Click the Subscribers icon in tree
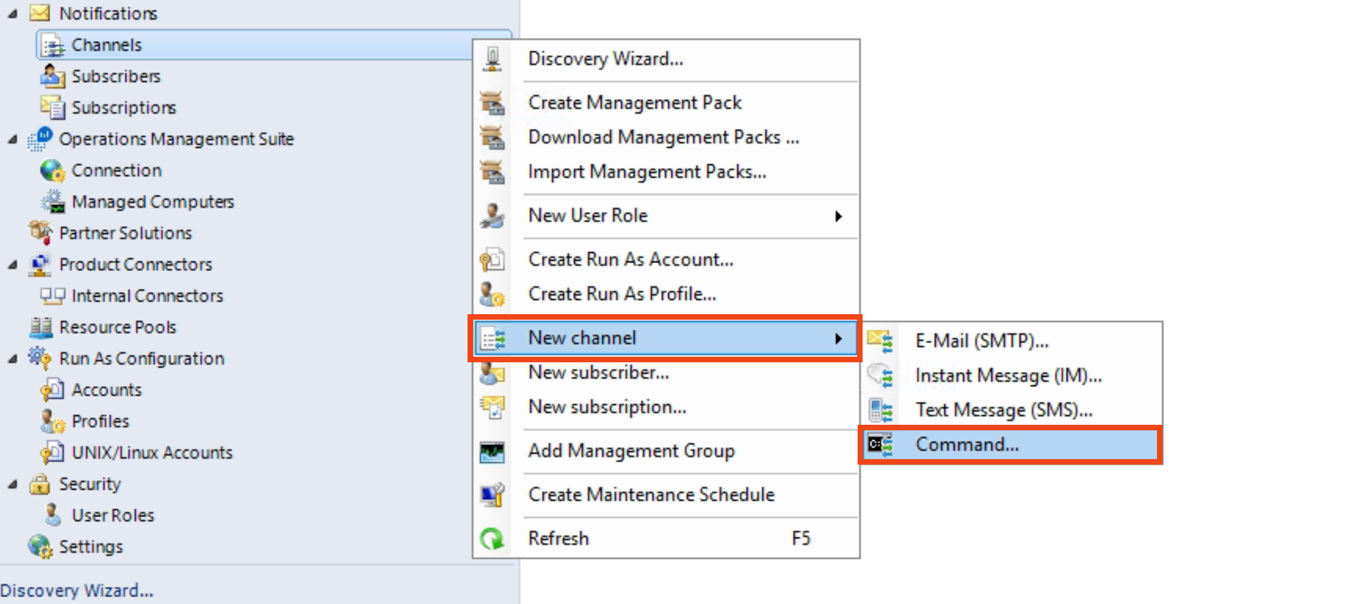 coord(53,76)
